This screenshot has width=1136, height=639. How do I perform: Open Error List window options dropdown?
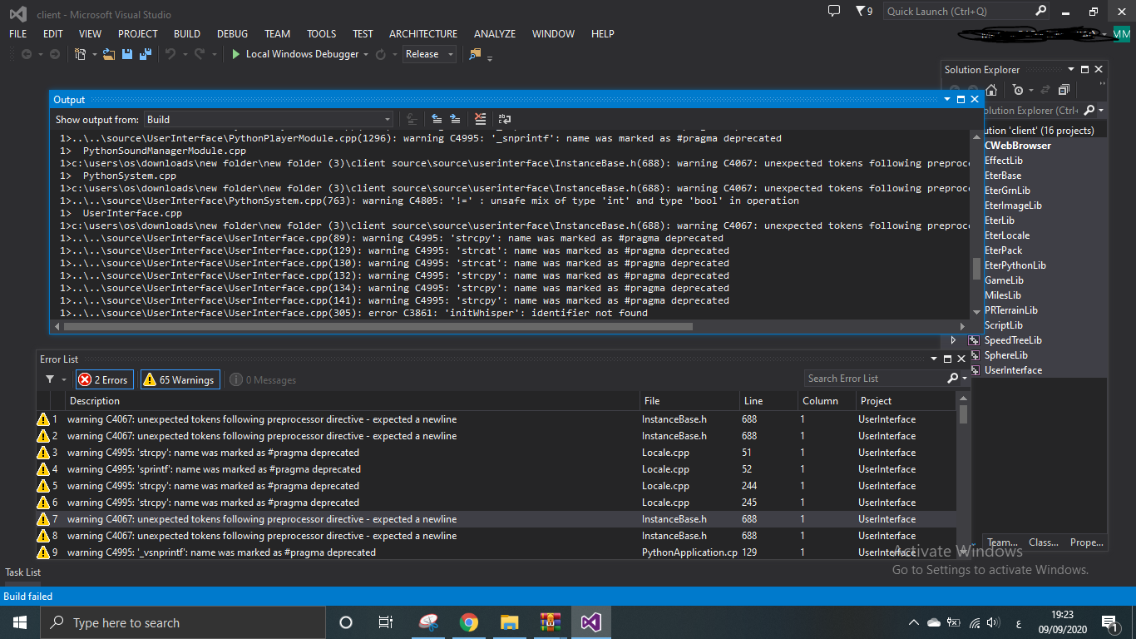tap(933, 359)
